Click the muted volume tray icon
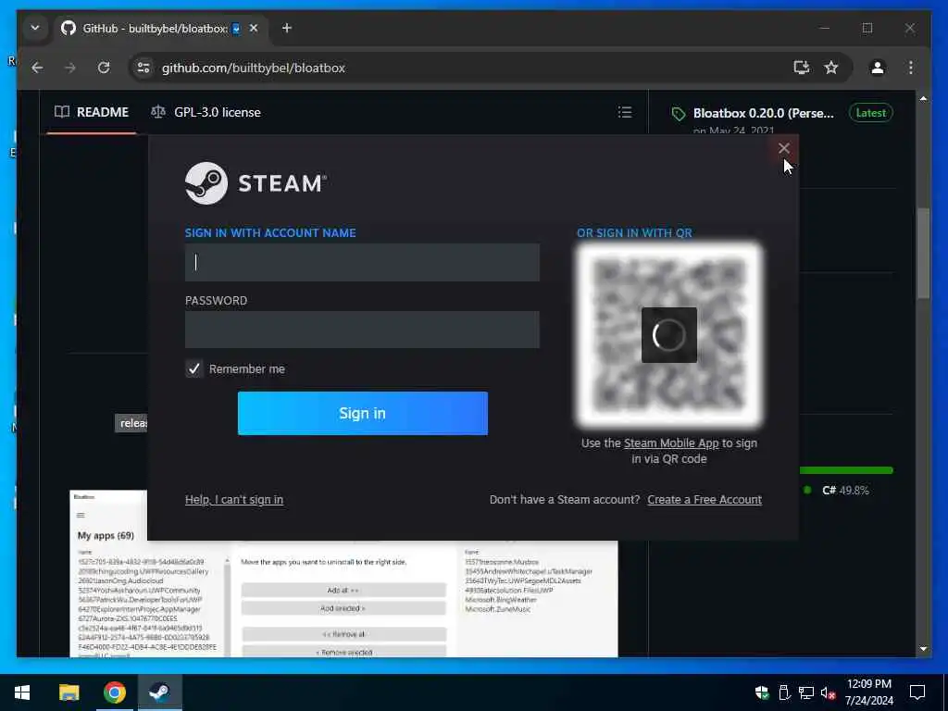Image resolution: width=948 pixels, height=711 pixels. coord(828,692)
